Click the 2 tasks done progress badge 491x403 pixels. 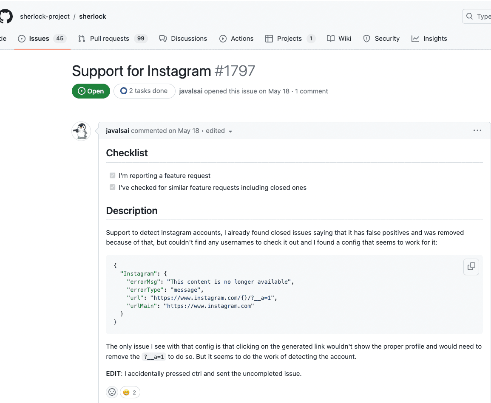[144, 91]
